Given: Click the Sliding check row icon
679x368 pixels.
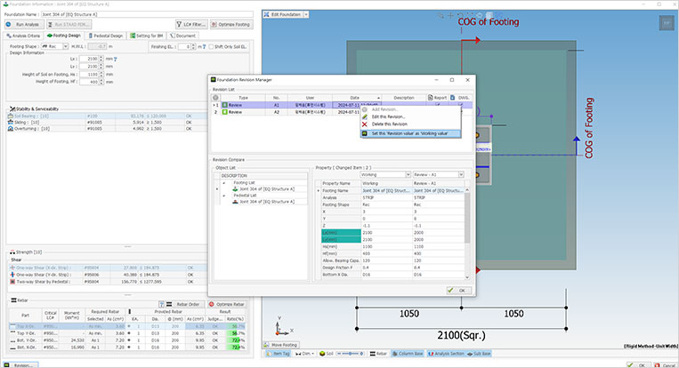Looking at the screenshot, I should (11, 123).
